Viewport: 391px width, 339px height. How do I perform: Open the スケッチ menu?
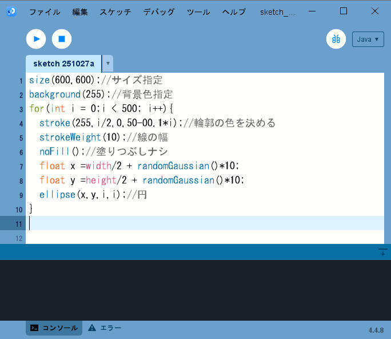click(115, 12)
